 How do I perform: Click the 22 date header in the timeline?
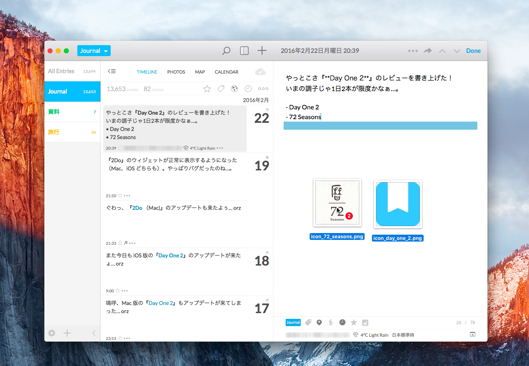point(262,118)
